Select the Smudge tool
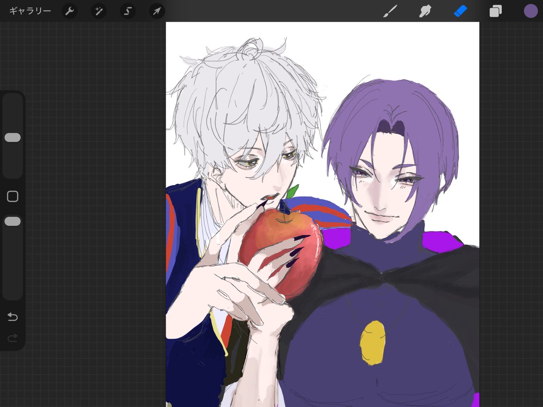The image size is (543, 407). [425, 11]
